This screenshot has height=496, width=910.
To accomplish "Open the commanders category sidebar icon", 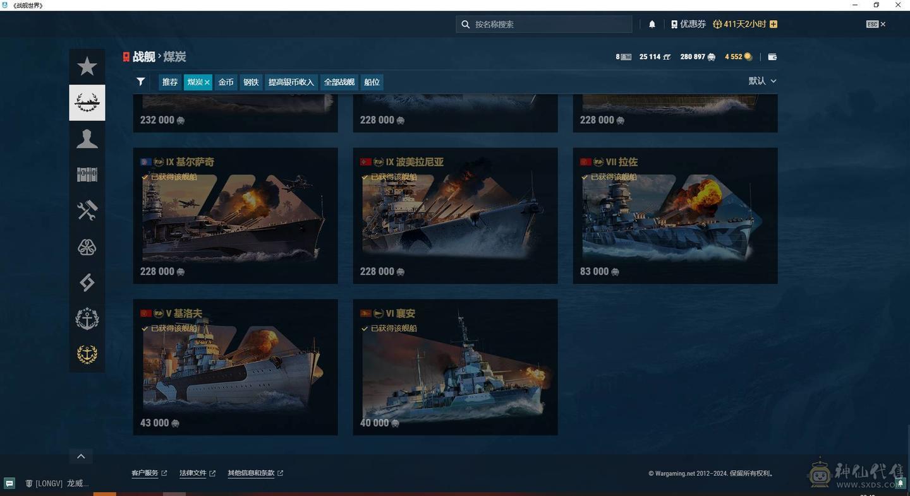I will tap(87, 138).
